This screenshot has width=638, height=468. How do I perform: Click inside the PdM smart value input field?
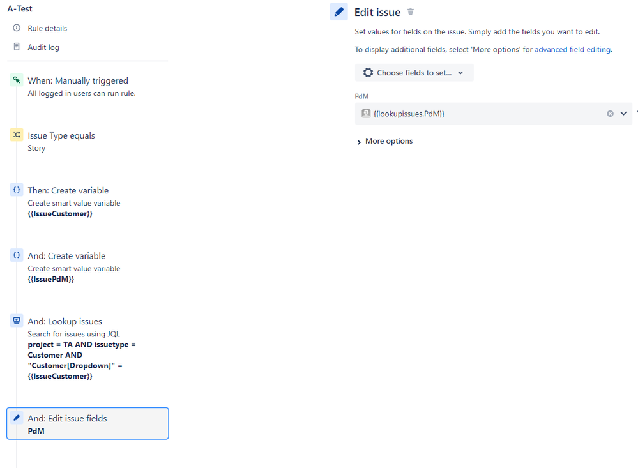pos(447,113)
